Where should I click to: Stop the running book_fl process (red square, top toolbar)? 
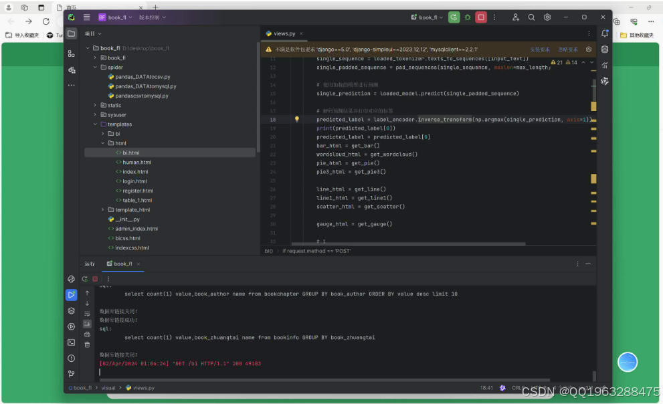[x=481, y=17]
